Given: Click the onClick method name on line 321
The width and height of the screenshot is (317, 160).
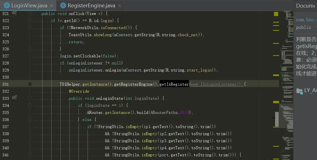Looking at the screenshot, I should click(x=76, y=14).
